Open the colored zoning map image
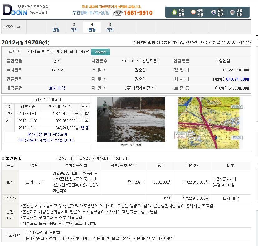The width and height of the screenshot is (258, 246). point(209,123)
